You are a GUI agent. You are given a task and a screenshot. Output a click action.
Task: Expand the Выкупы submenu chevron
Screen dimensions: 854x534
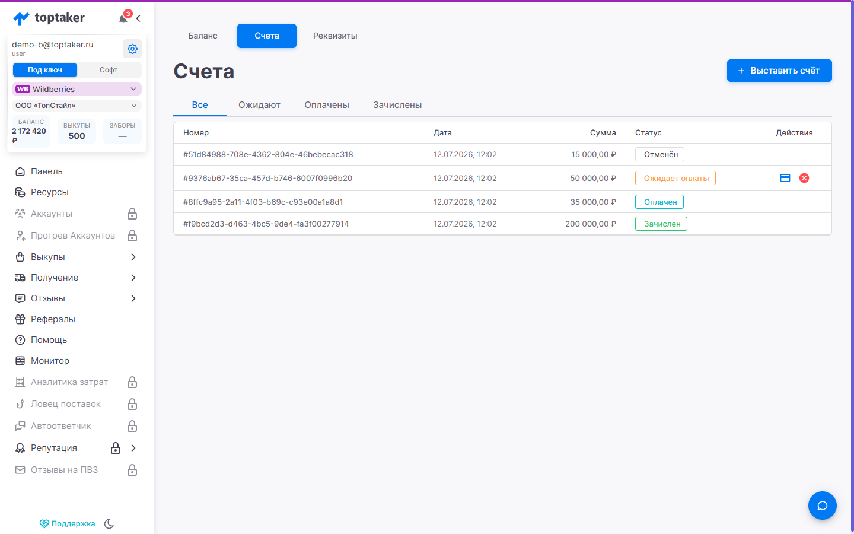point(133,257)
